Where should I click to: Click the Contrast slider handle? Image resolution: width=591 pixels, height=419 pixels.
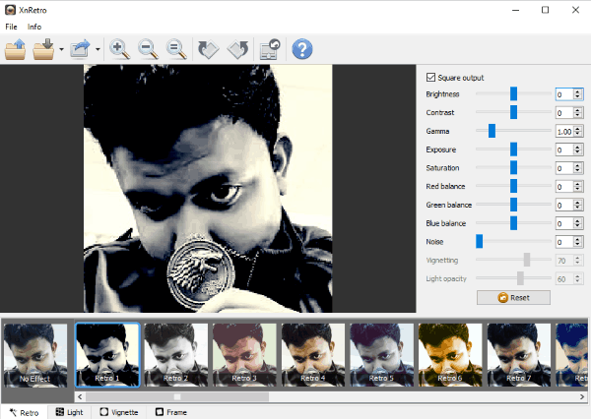tap(513, 112)
